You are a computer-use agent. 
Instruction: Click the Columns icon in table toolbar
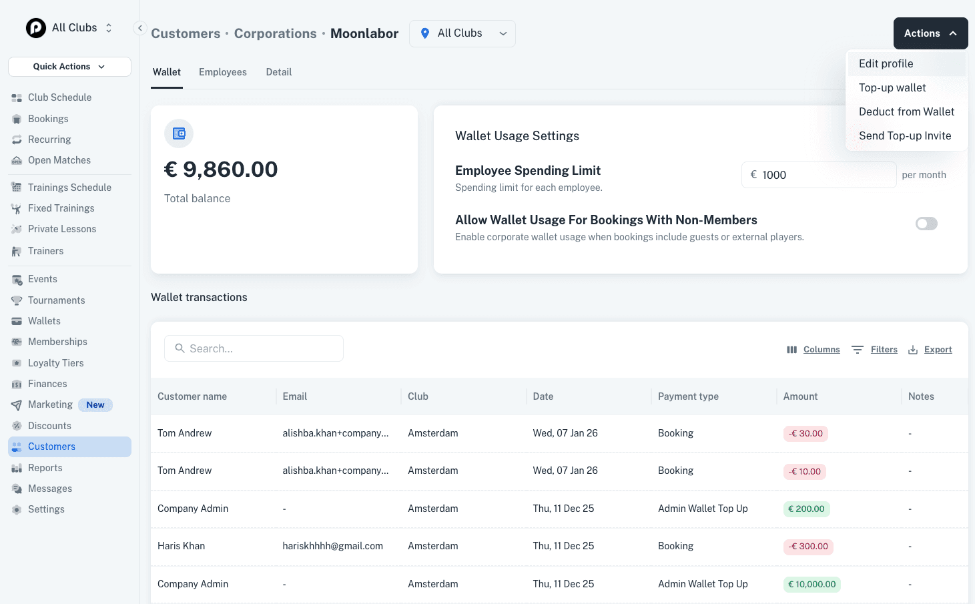click(792, 350)
